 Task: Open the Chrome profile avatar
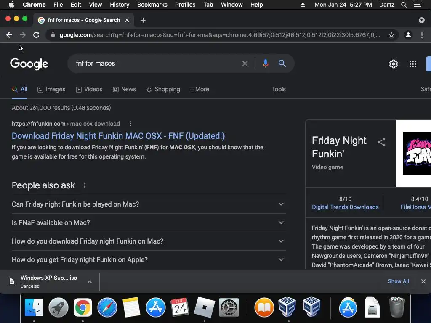click(408, 35)
